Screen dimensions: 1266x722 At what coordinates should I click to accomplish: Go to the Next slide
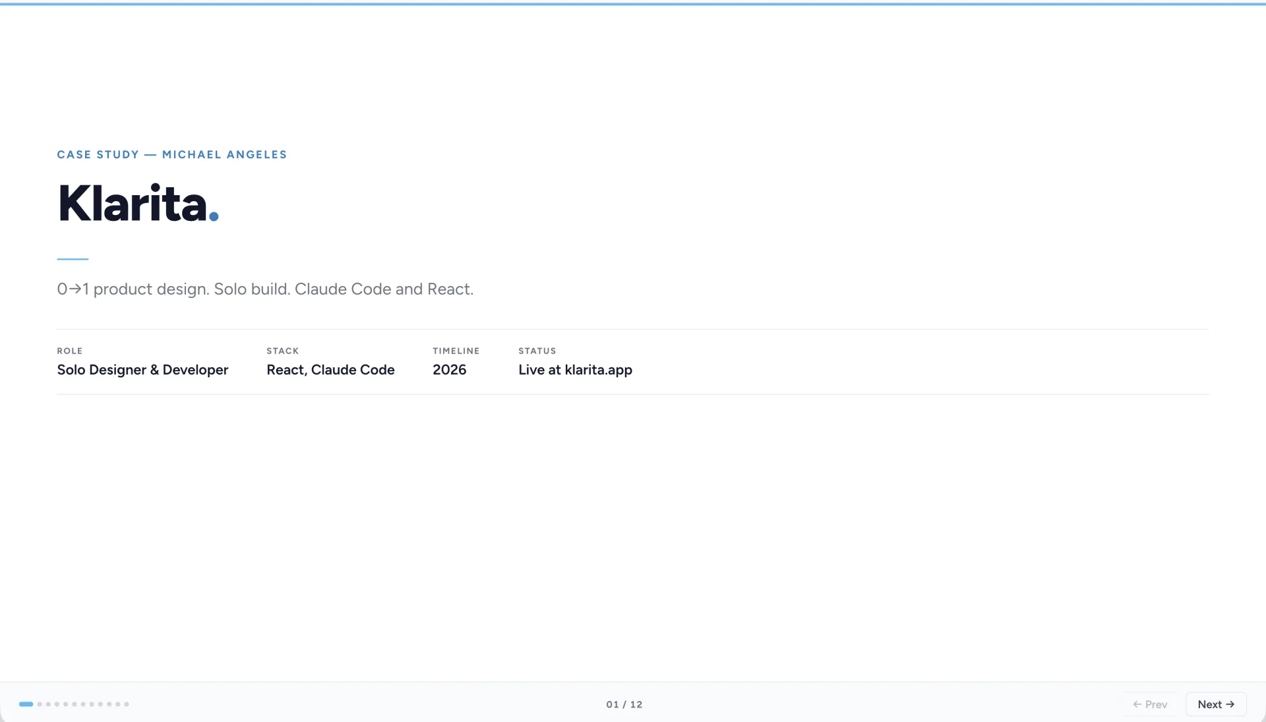click(1216, 704)
